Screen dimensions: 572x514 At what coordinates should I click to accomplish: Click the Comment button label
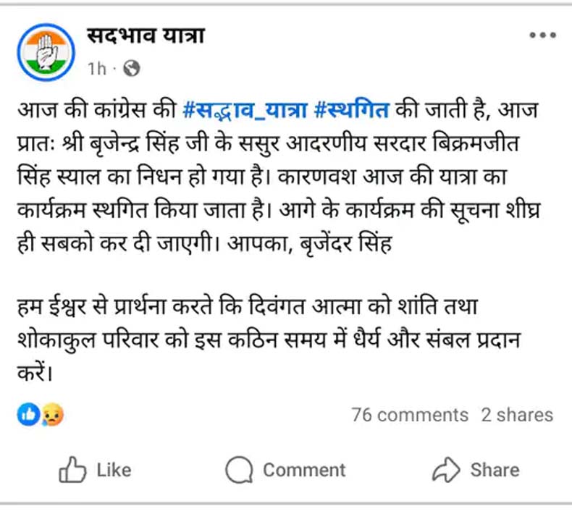point(304,470)
